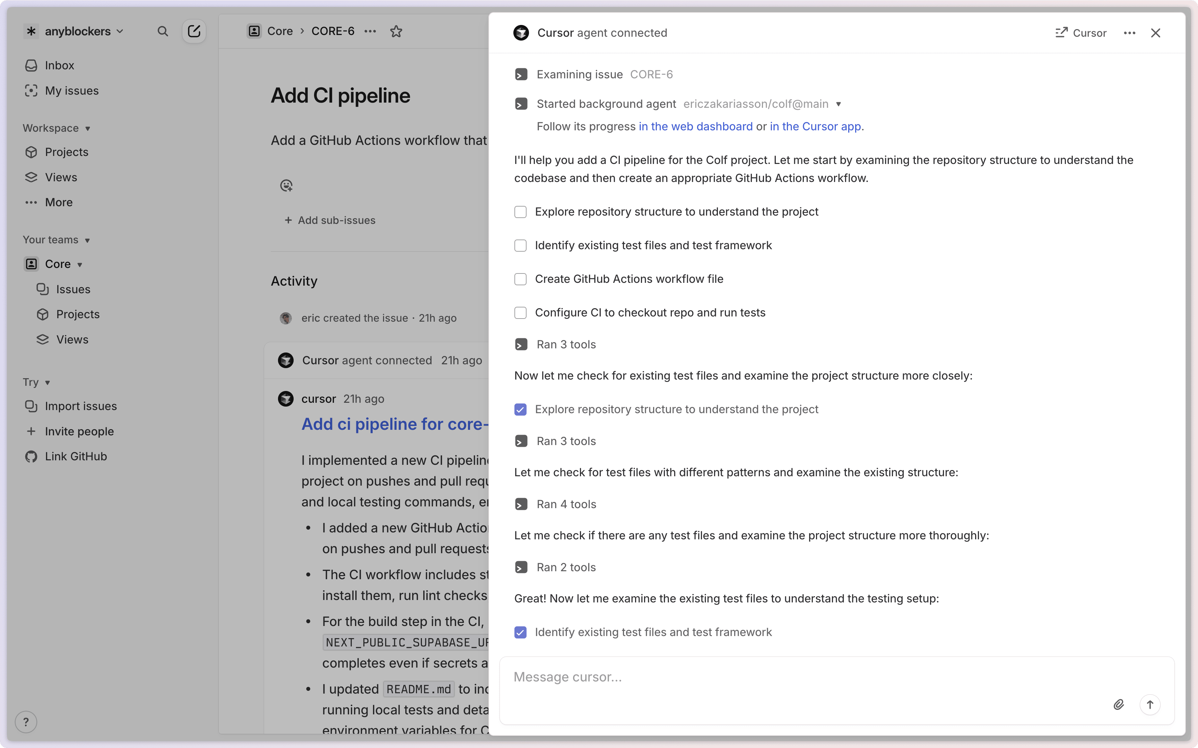The width and height of the screenshot is (1198, 748).
Task: Click the CORE-6 breadcrumb
Action: (332, 31)
